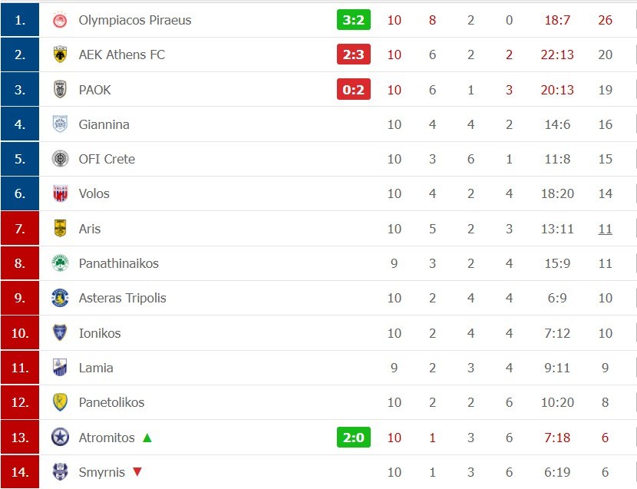Click the Volos team crest

(60, 193)
